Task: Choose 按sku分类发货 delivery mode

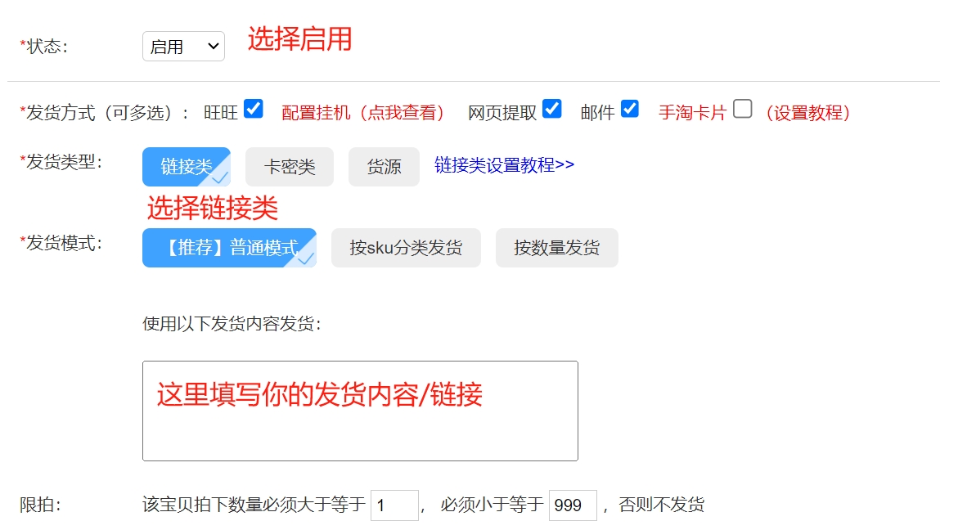Action: click(406, 248)
